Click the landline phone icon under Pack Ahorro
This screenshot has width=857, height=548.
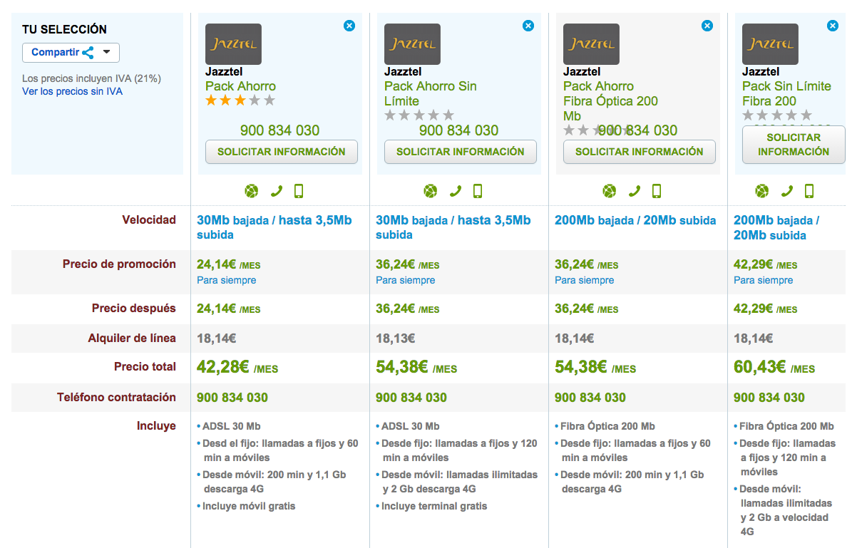coord(277,191)
